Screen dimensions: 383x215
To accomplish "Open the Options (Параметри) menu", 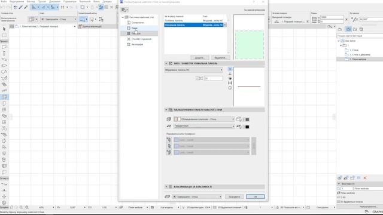I will (70, 1).
